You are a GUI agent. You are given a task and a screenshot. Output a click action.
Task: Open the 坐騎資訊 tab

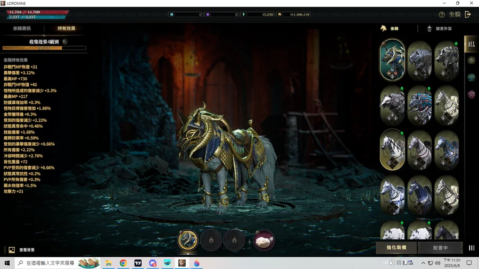tap(22, 28)
